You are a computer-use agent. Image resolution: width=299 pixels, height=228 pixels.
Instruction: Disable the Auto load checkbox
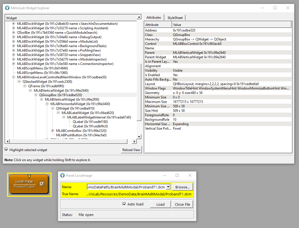click(x=124, y=204)
